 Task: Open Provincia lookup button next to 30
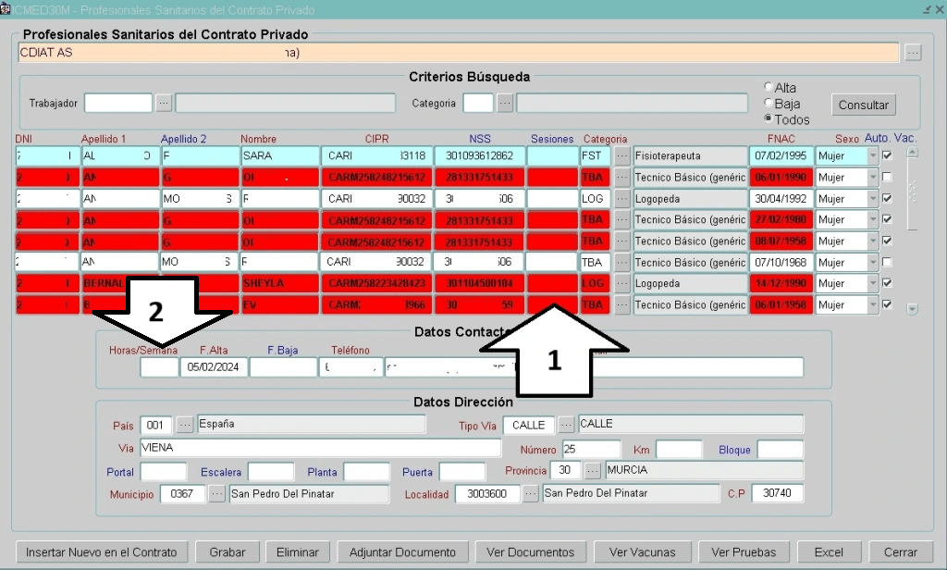click(594, 471)
